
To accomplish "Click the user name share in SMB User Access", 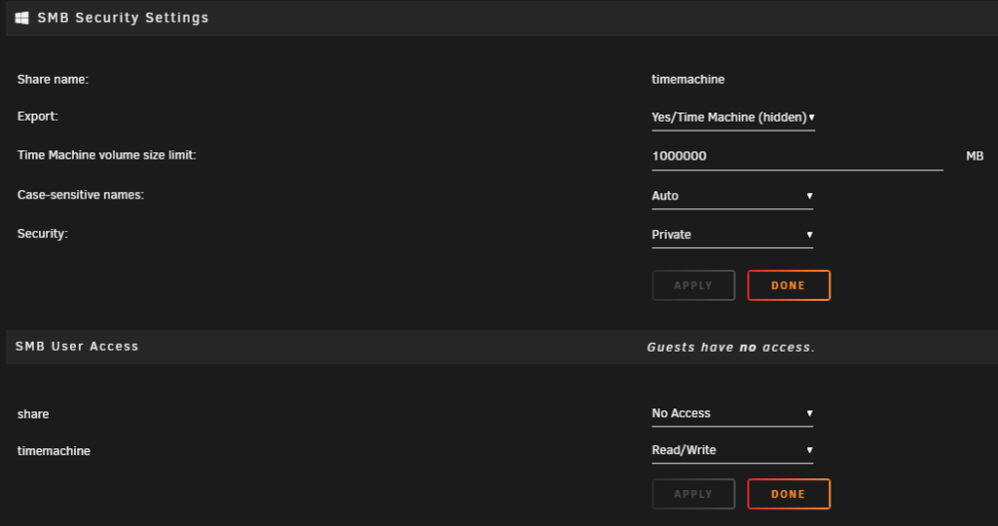I will (x=33, y=414).
